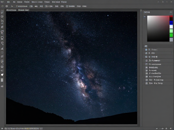Choose the bright green color swatch
The image size is (174, 130).
click(x=171, y=35)
